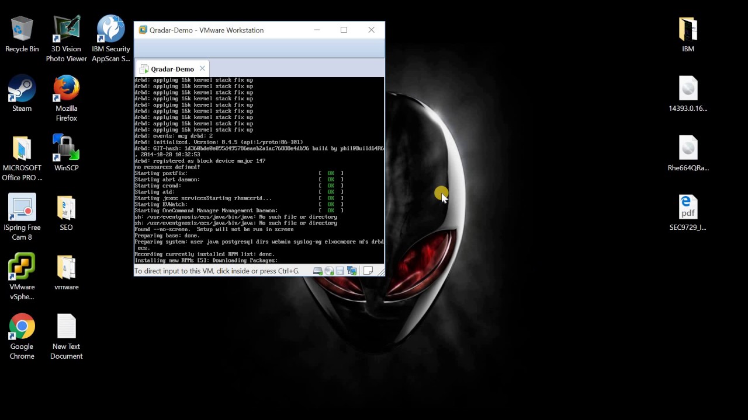The width and height of the screenshot is (748, 420).
Task: Click the 'Preparing base: done.' console line
Action: 167,236
